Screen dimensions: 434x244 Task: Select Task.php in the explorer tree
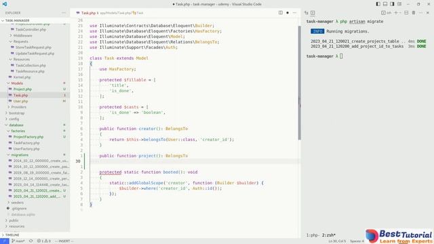tap(20, 95)
